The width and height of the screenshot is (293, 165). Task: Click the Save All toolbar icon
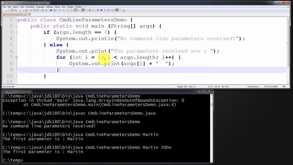[16, 10]
